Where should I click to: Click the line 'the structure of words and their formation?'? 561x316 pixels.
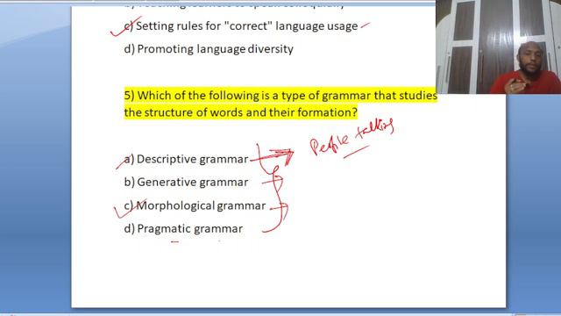(x=241, y=112)
